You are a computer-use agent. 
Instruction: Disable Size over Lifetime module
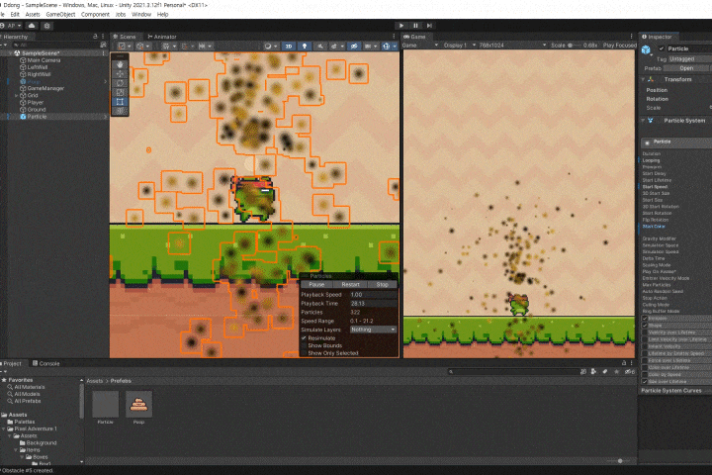coord(645,381)
